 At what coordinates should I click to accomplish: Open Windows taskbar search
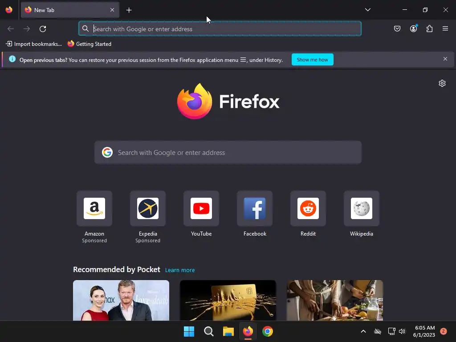[x=208, y=331]
